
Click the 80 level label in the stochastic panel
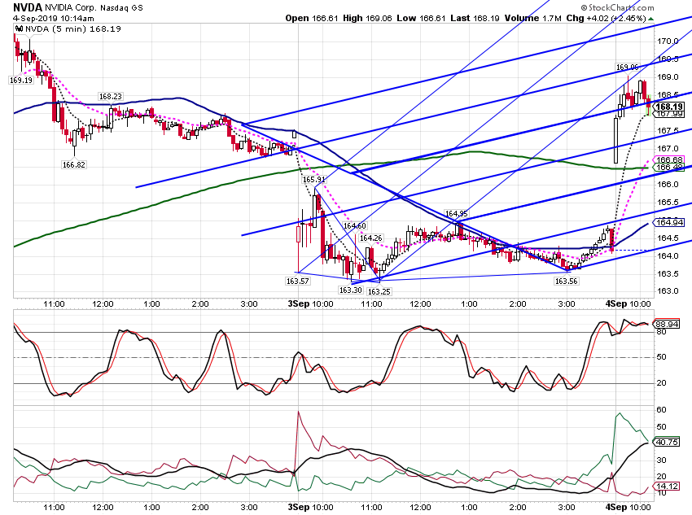pos(661,332)
